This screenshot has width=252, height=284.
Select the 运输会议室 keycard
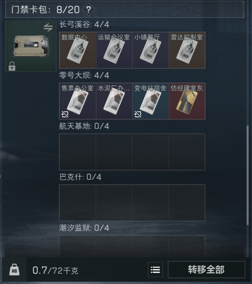point(114,50)
